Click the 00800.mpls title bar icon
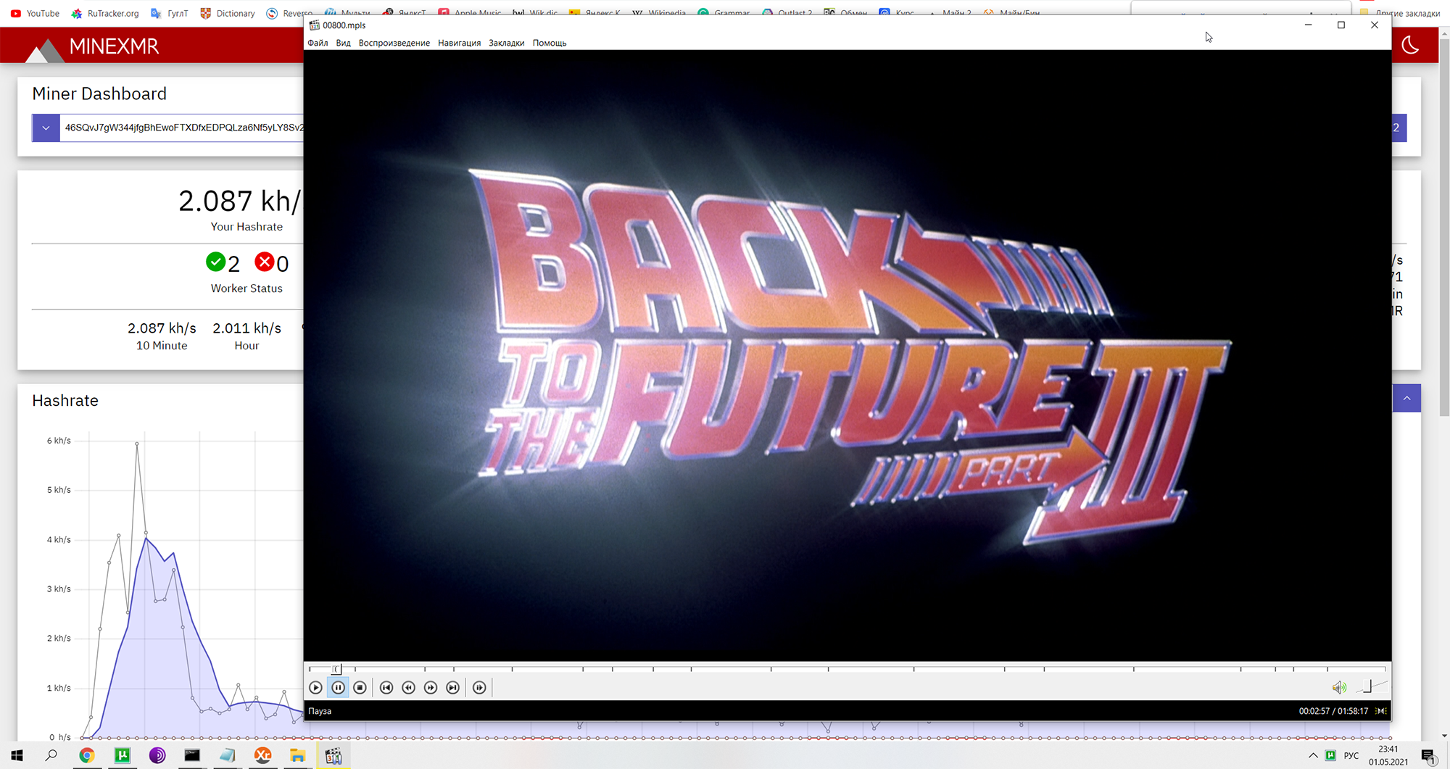The image size is (1450, 769). point(315,25)
